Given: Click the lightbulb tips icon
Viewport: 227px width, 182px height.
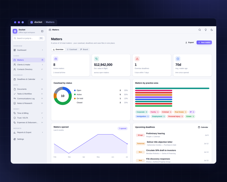Looking at the screenshot, I should pos(205,30).
